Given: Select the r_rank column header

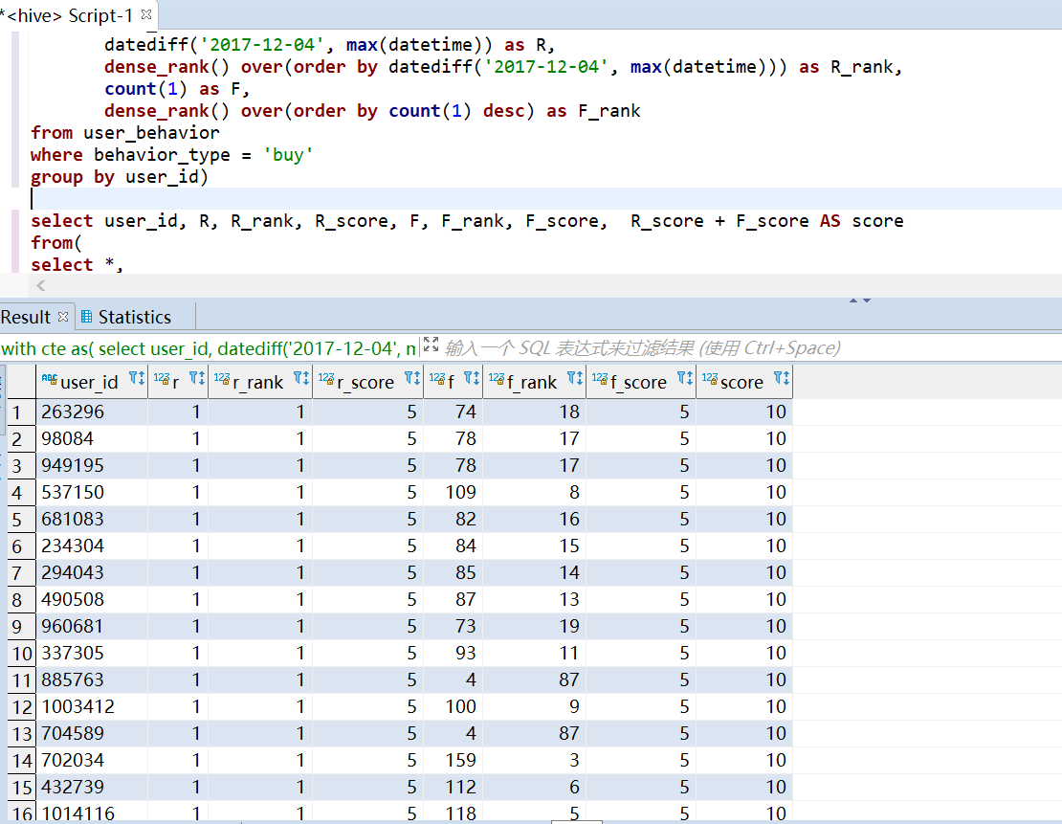Looking at the screenshot, I should [258, 382].
